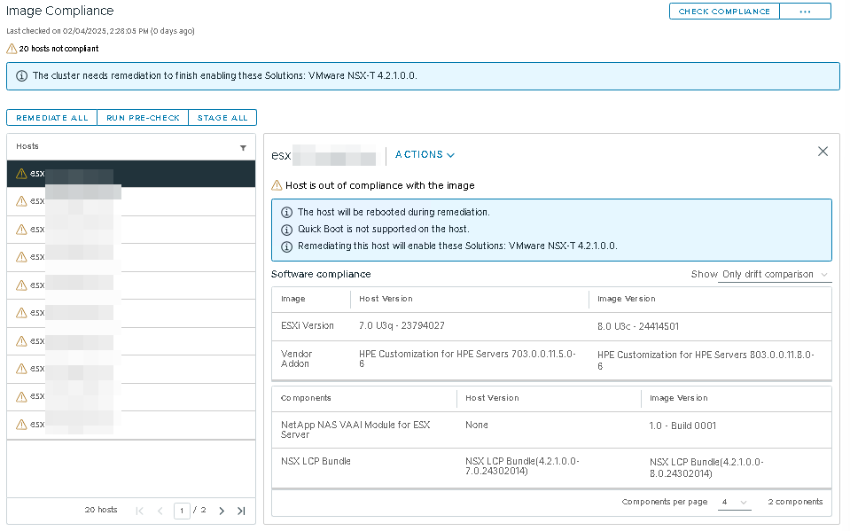The image size is (850, 531).
Task: Open the ACTIONS dropdown
Action: [424, 154]
